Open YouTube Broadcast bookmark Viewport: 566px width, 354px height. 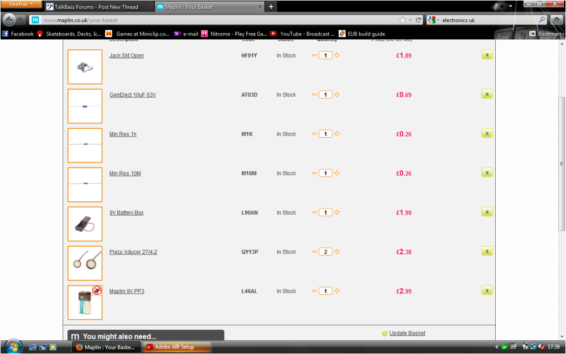(x=303, y=34)
